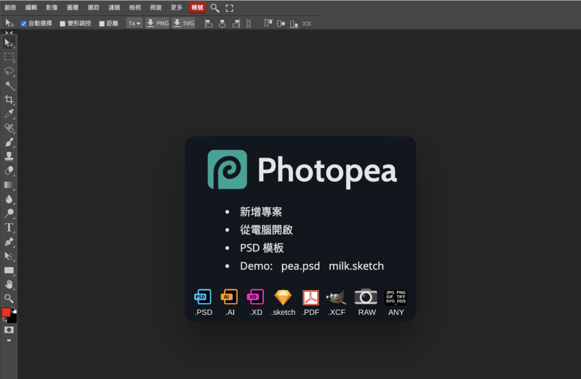Align top edges icon in options bar
The image size is (581, 379).
[x=268, y=23]
